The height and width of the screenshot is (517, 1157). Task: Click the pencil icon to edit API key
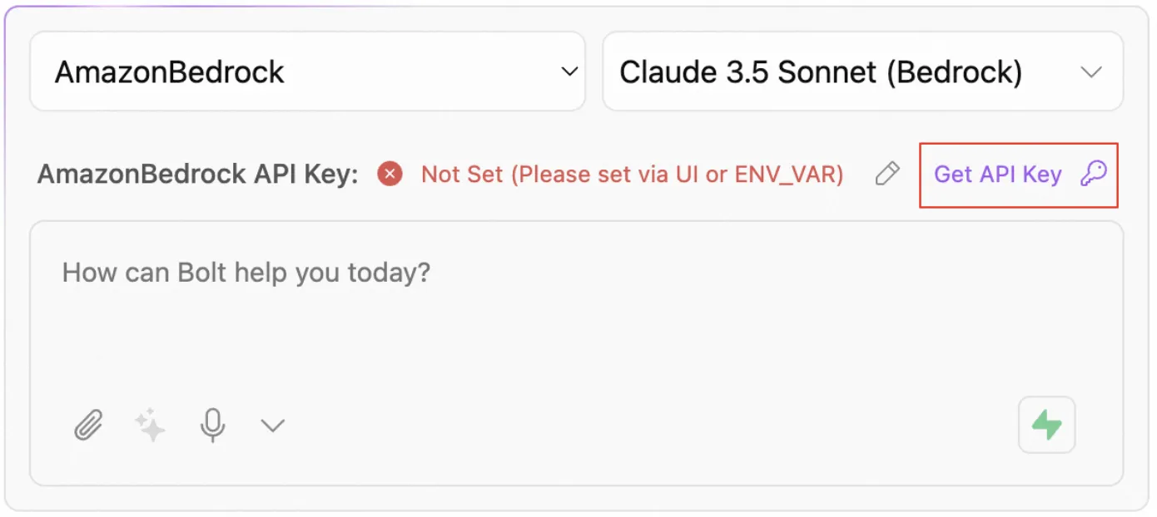click(x=887, y=174)
